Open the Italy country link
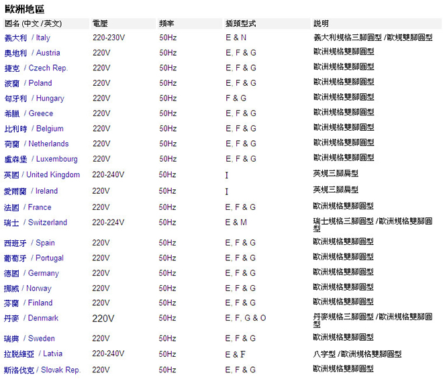This screenshot has width=443, height=379. [x=28, y=38]
